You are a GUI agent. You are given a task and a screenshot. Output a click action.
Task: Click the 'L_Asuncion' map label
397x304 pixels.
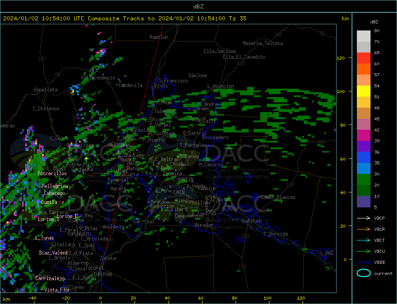221,86
